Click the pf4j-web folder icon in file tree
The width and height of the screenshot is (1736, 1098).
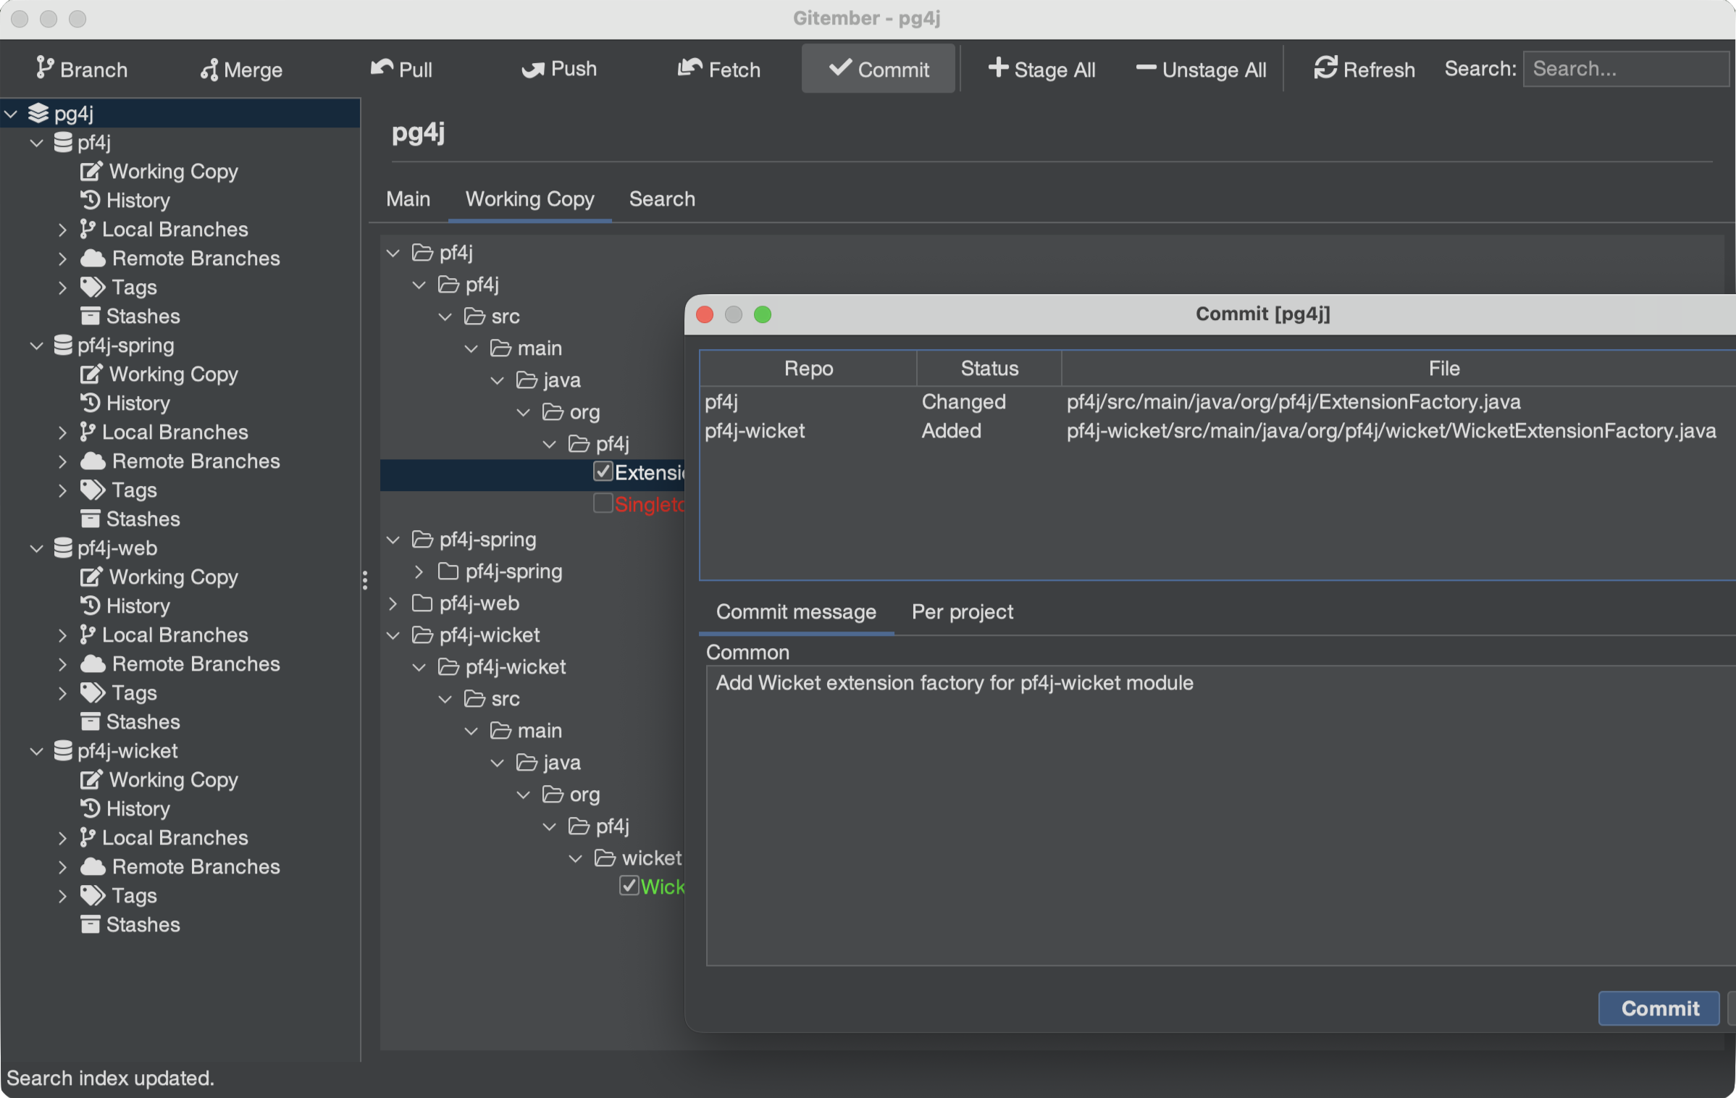[x=422, y=603]
